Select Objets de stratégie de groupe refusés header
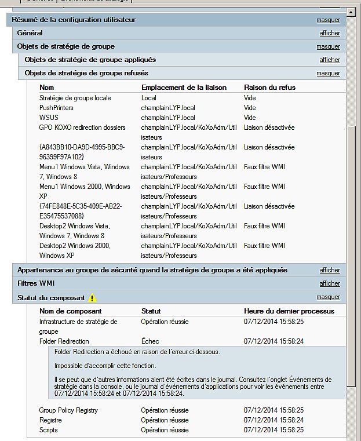This screenshot has height=441, width=361. [182, 73]
